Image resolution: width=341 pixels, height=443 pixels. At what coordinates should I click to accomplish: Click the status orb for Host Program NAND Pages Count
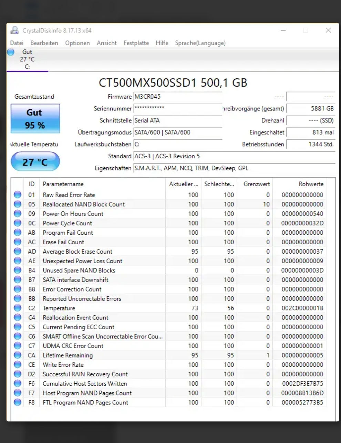(x=18, y=393)
